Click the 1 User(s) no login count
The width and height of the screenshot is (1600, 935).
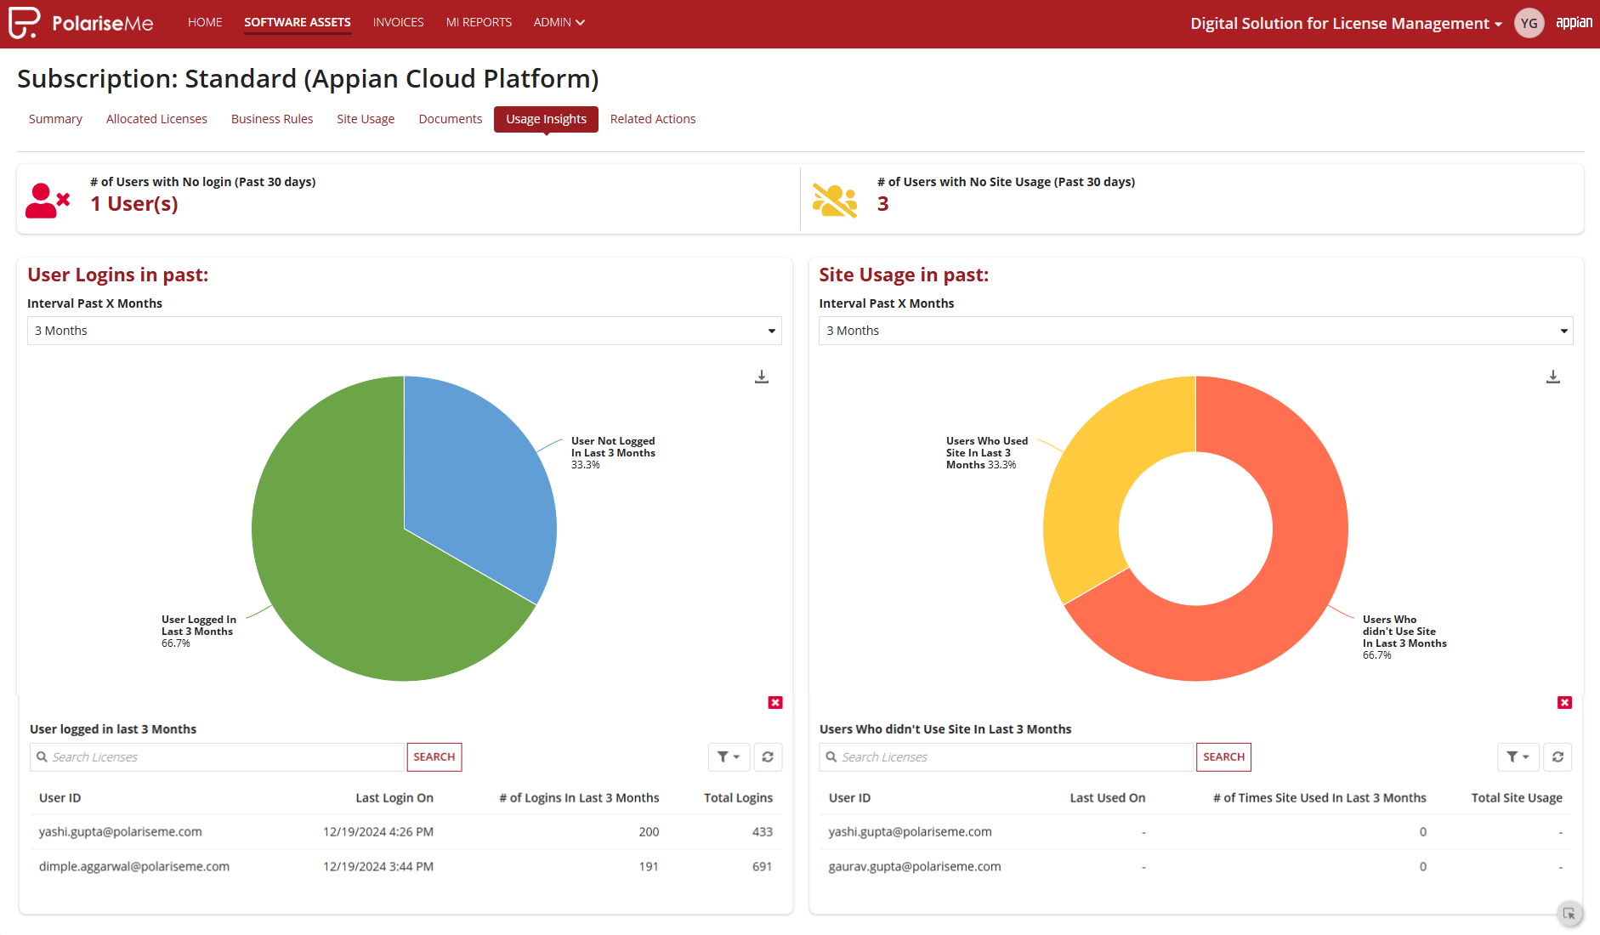(134, 204)
